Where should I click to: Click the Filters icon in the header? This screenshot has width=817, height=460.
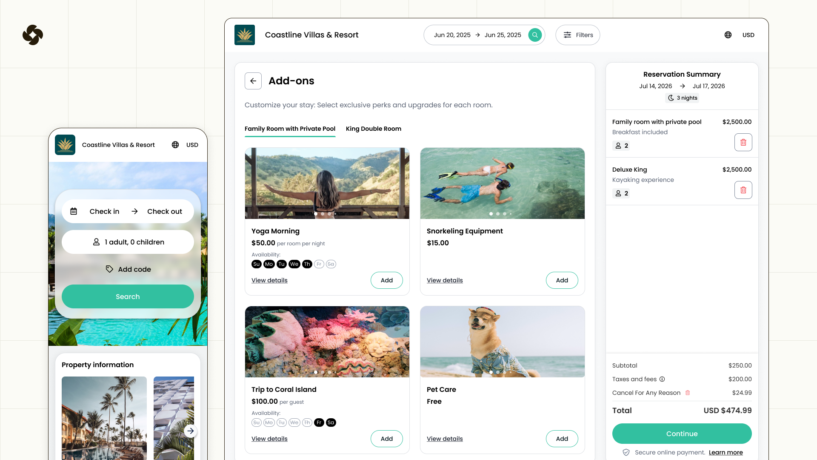click(x=568, y=35)
